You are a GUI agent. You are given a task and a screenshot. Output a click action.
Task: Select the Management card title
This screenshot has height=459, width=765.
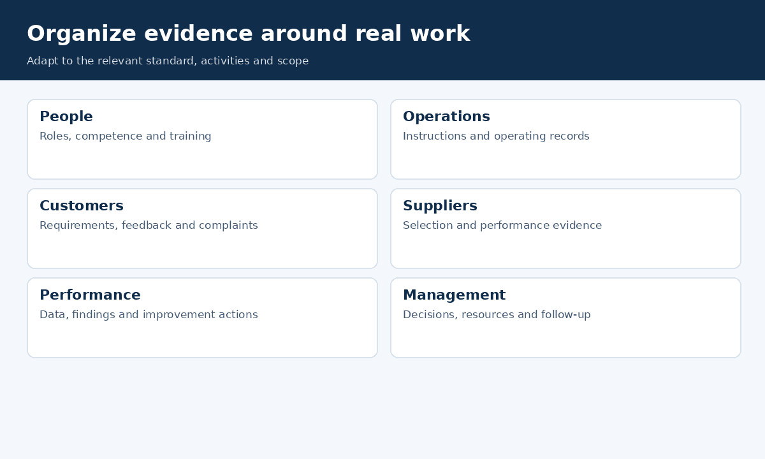454,295
